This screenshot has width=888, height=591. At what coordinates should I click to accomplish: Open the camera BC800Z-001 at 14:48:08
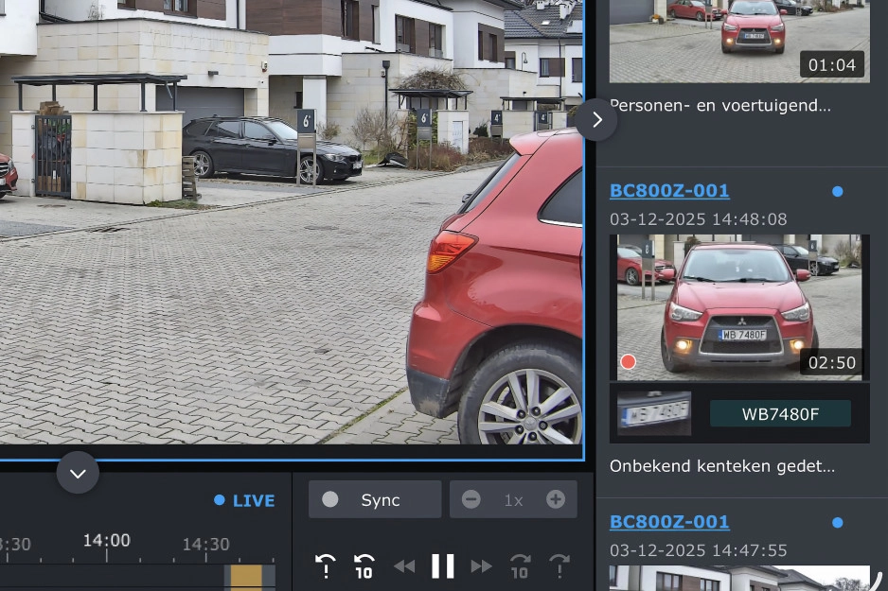(669, 190)
